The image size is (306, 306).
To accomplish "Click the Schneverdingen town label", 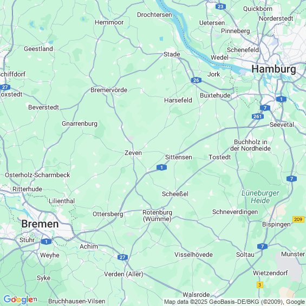I will pyautogui.click(x=235, y=212).
